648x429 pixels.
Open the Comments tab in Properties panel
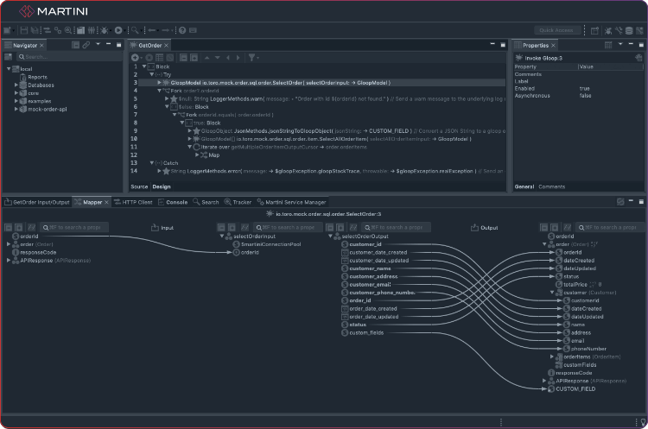(x=551, y=186)
